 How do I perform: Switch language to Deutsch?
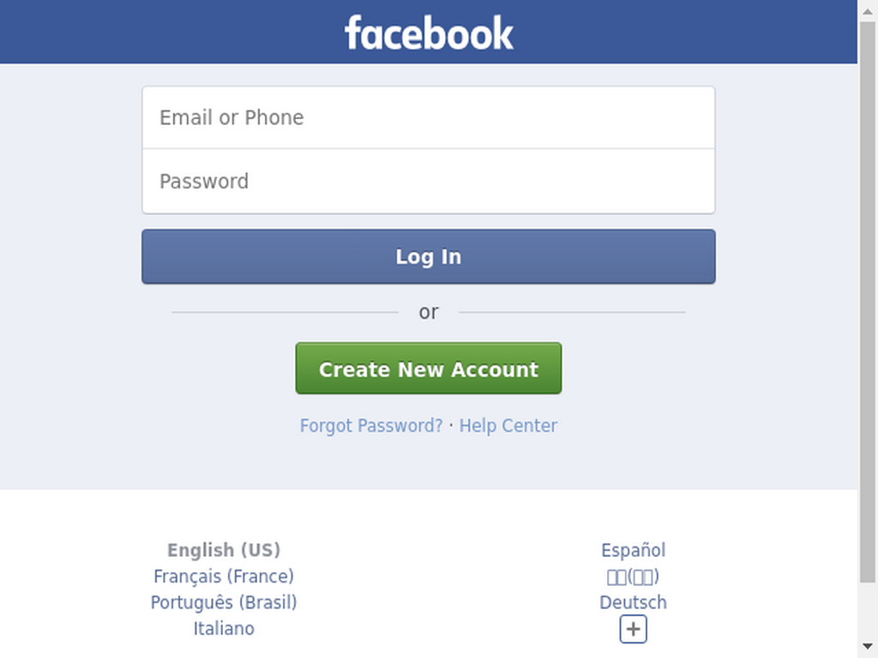[x=634, y=602]
